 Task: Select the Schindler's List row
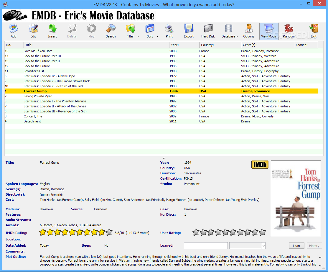161,71
